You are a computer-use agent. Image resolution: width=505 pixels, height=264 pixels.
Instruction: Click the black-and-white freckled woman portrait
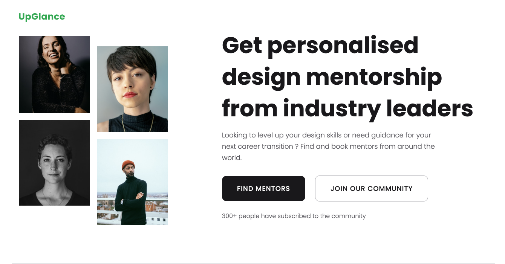point(54,163)
